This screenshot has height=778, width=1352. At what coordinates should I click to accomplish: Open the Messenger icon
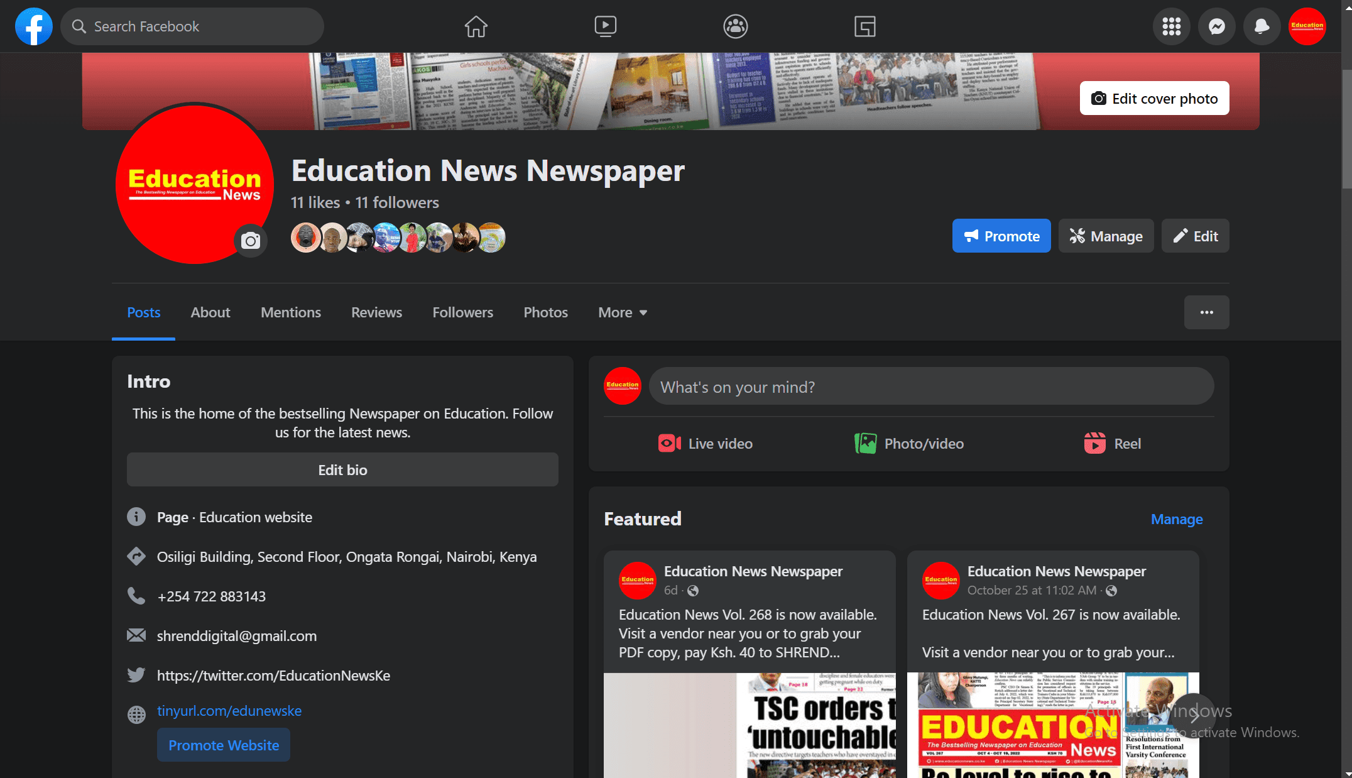click(x=1217, y=26)
